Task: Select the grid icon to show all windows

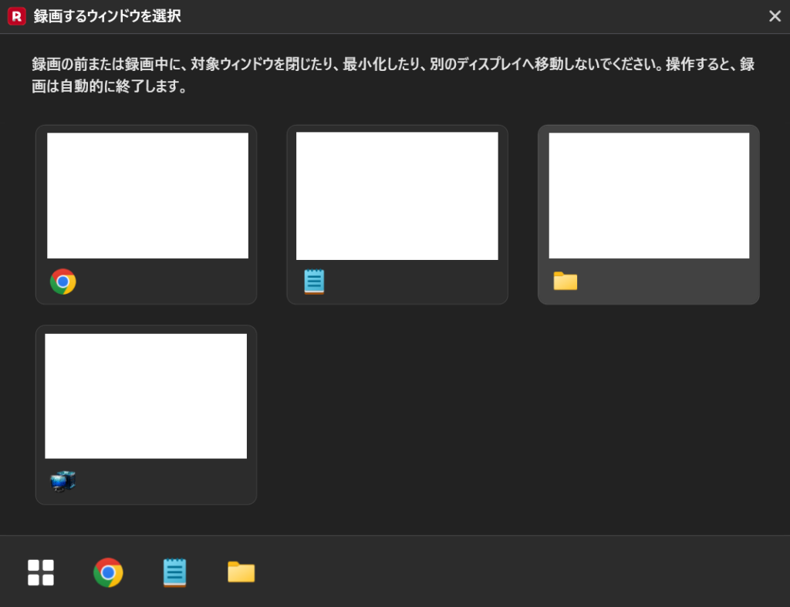Action: point(39,572)
